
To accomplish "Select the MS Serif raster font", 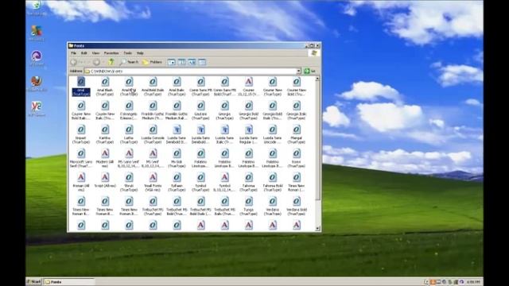I will [153, 158].
